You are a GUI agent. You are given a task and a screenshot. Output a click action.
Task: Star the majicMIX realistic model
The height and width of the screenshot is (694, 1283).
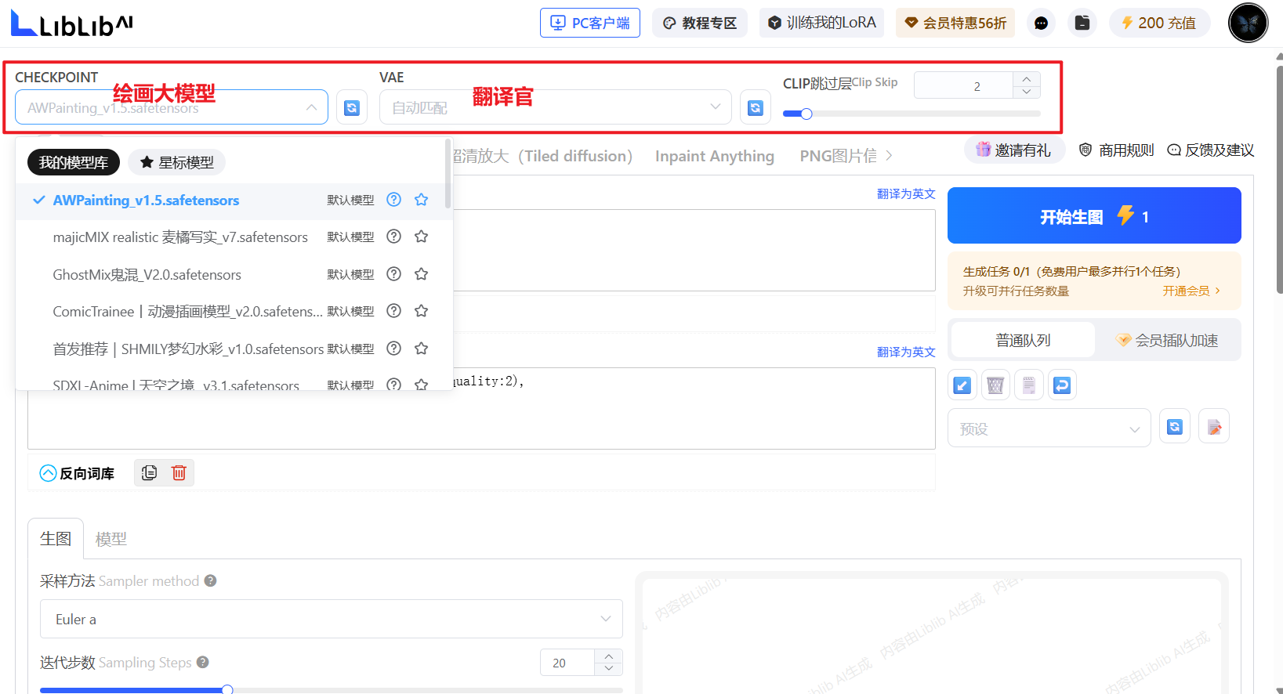pyautogui.click(x=422, y=237)
